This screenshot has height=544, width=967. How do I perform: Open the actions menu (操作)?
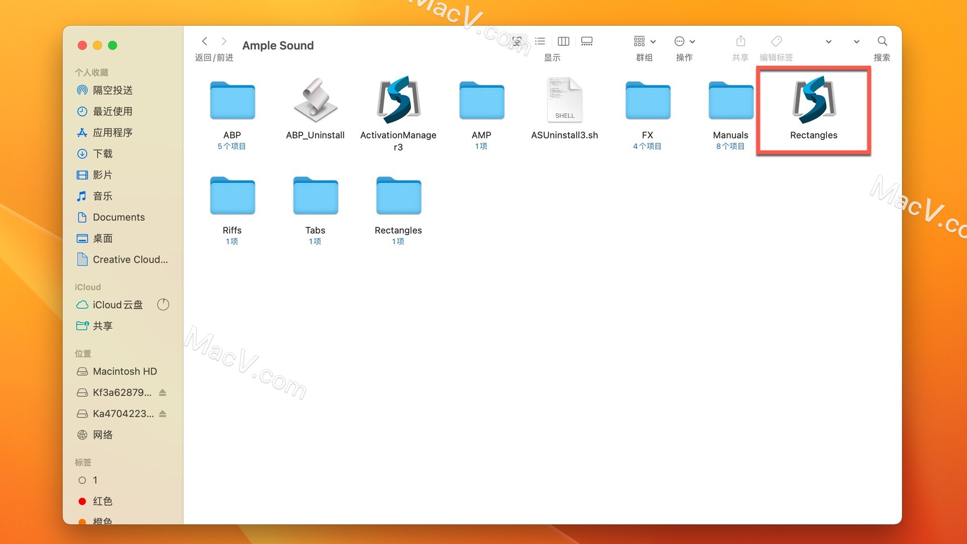click(x=684, y=41)
